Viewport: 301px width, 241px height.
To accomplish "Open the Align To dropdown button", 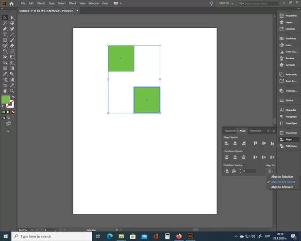I will [269, 171].
